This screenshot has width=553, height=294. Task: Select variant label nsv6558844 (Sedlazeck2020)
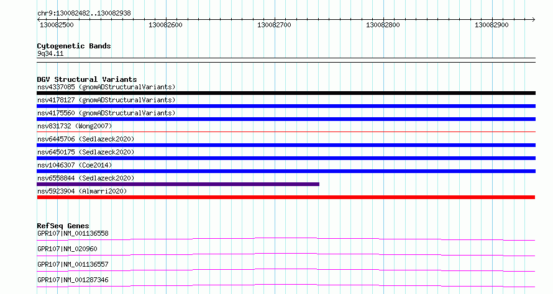(86, 178)
